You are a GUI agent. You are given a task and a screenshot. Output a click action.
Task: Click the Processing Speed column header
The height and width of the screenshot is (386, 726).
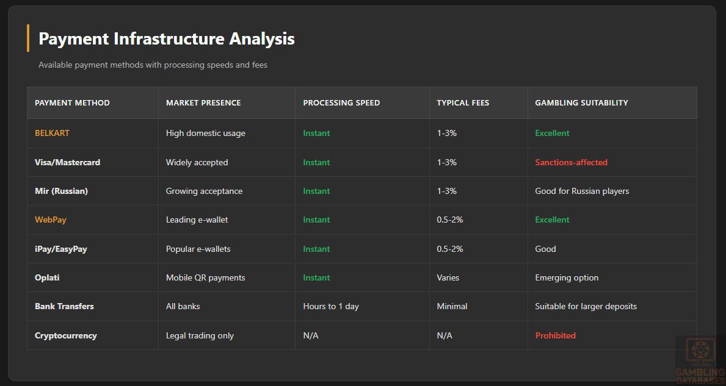tap(341, 102)
